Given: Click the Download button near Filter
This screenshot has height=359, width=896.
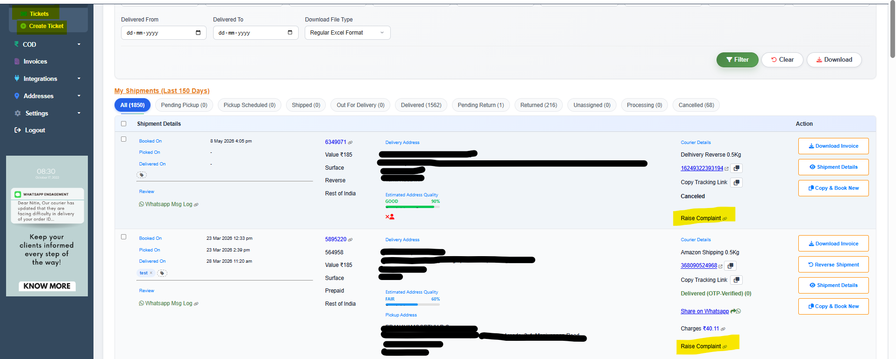Looking at the screenshot, I should click(834, 60).
